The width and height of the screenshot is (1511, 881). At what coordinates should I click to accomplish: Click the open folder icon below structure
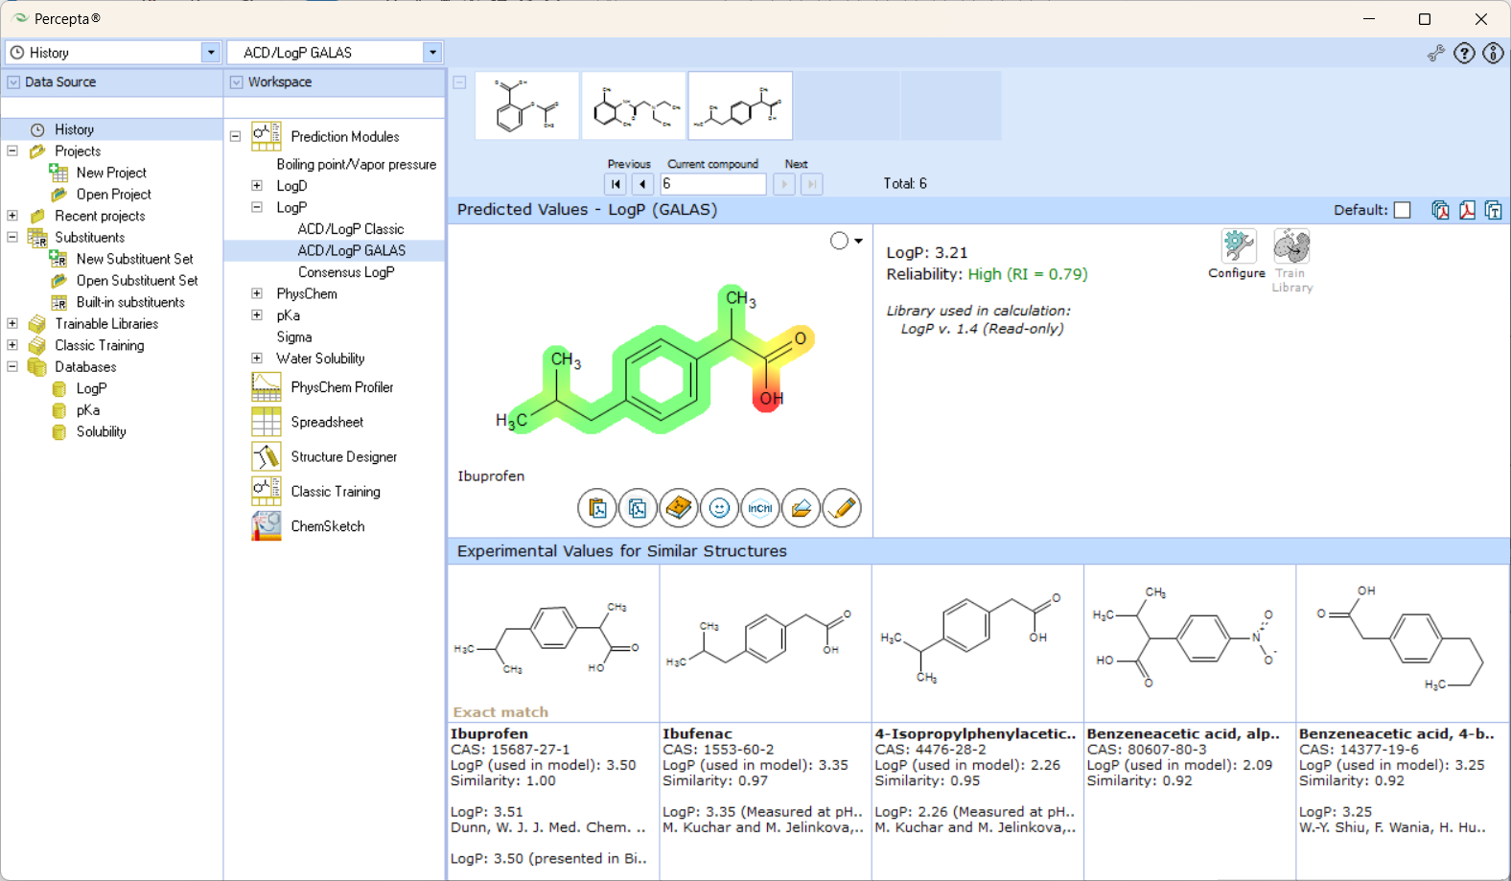(802, 508)
